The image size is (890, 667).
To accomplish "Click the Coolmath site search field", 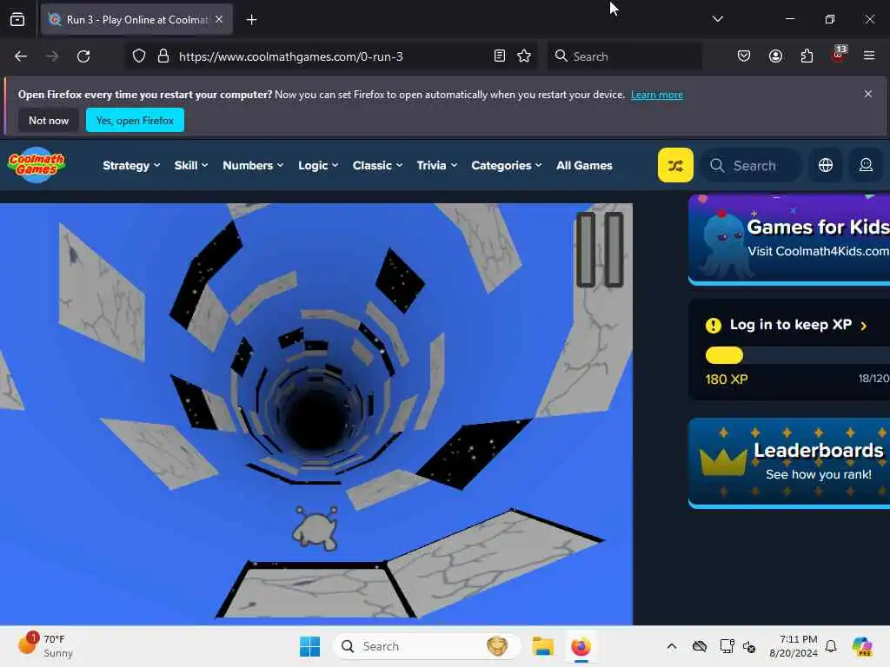I will point(751,165).
